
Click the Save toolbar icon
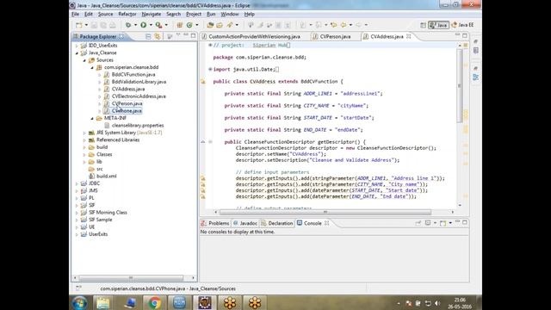pyautogui.click(x=94, y=25)
